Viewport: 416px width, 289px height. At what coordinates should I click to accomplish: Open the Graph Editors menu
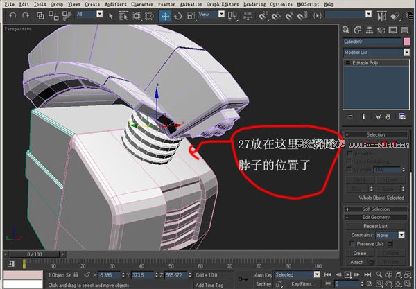coord(223,4)
